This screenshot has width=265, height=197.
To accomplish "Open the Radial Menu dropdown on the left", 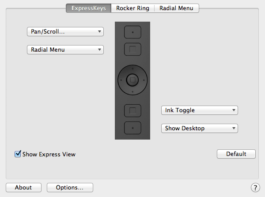I will pos(65,49).
